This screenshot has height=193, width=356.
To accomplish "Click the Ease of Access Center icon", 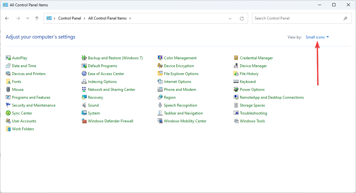I will [84, 74].
